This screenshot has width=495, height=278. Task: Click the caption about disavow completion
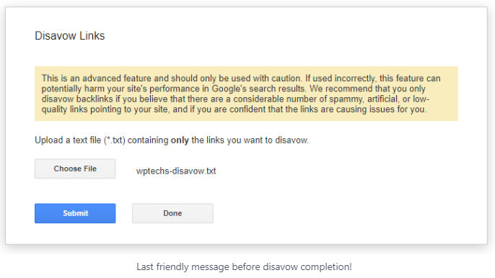[244, 267]
